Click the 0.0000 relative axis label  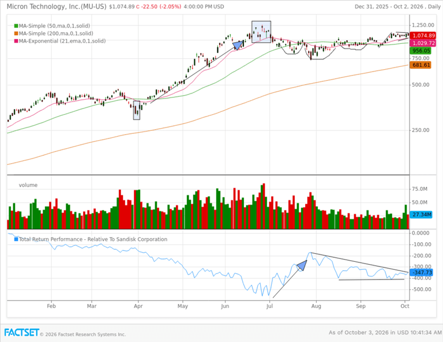pos(421,233)
